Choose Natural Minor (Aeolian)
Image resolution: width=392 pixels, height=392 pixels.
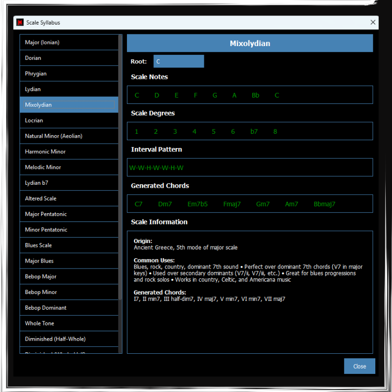pyautogui.click(x=69, y=136)
